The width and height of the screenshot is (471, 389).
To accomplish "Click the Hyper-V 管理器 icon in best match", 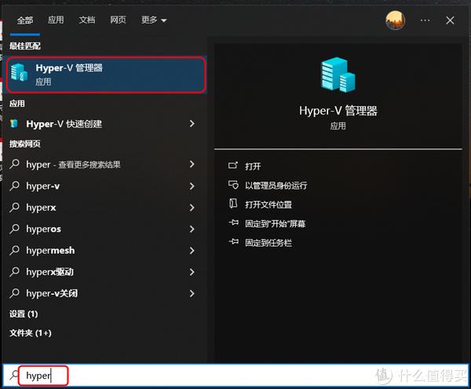I will 19,72.
